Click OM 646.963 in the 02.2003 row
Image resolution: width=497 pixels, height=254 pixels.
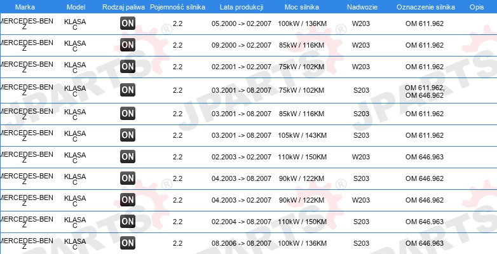pyautogui.click(x=425, y=157)
